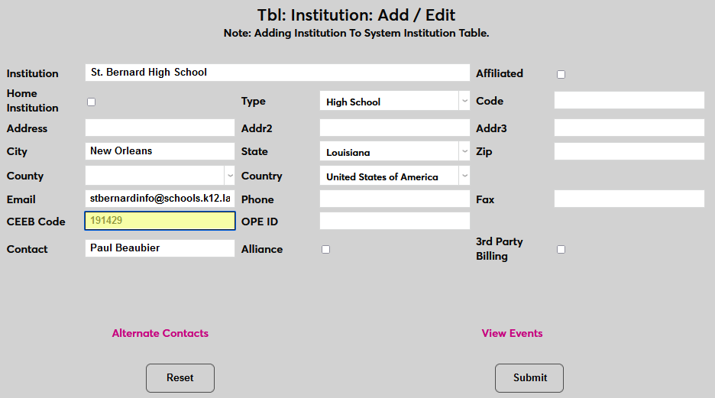Toggle the Home Institution checkbox

92,102
